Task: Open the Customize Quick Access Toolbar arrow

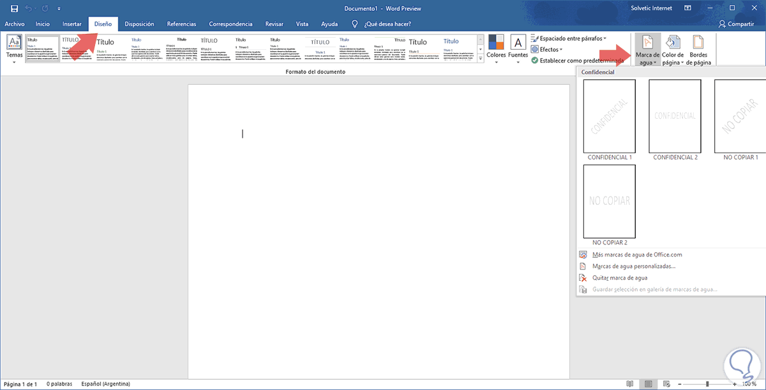Action: point(58,9)
